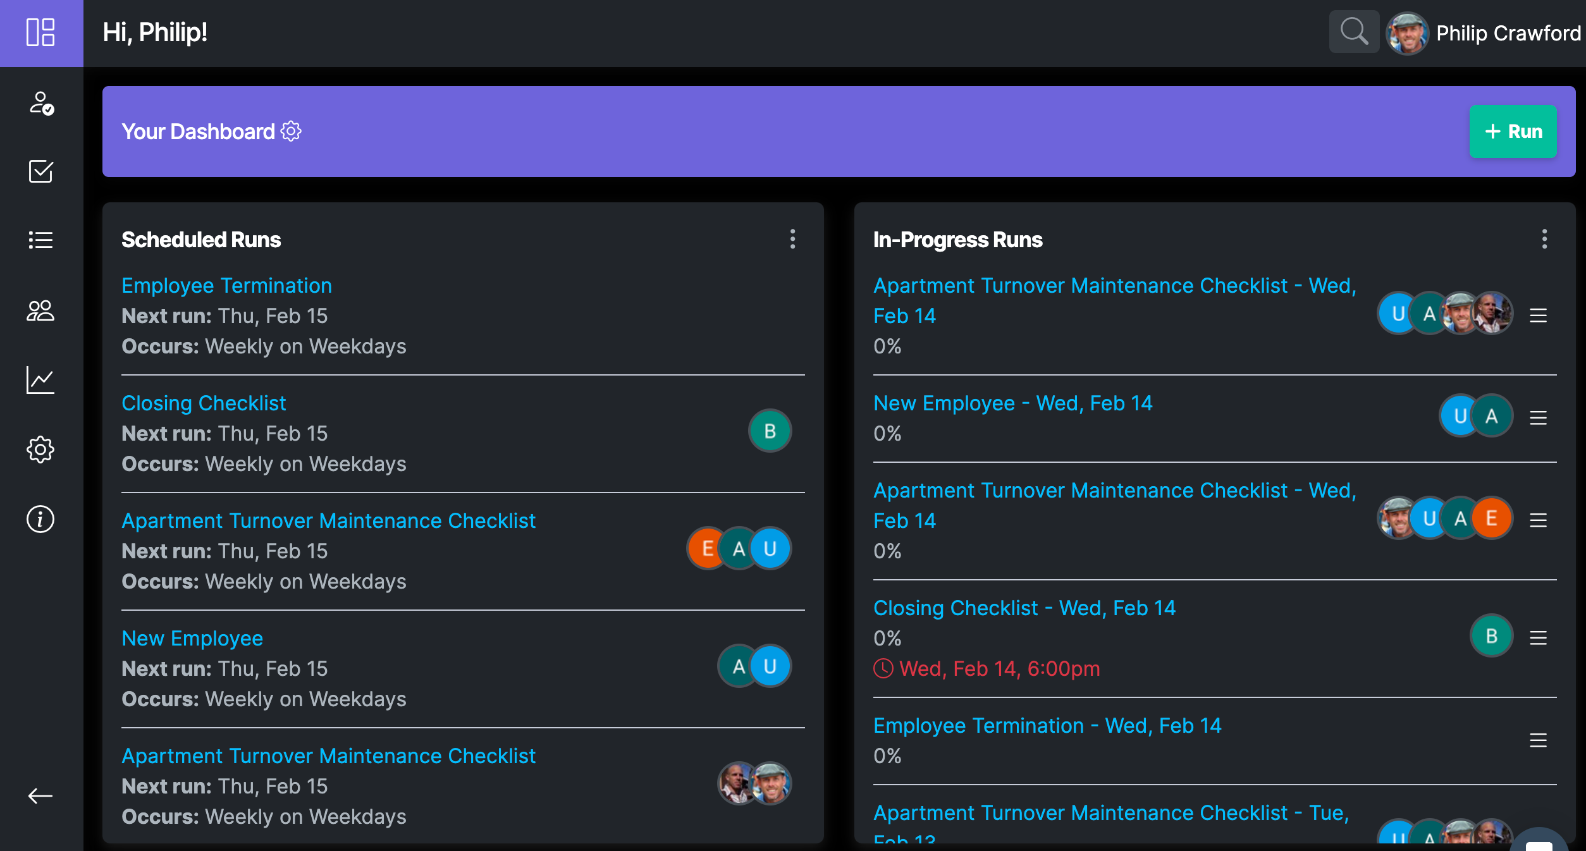This screenshot has height=851, width=1586.
Task: Open the analytics chart sidebar icon
Action: pos(40,380)
